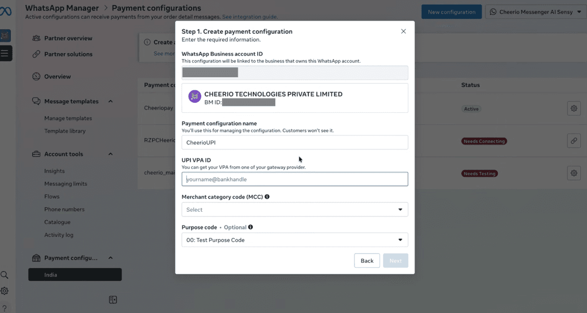The image size is (587, 313).
Task: Click info icon next to Purpose code
Action: coord(250,227)
